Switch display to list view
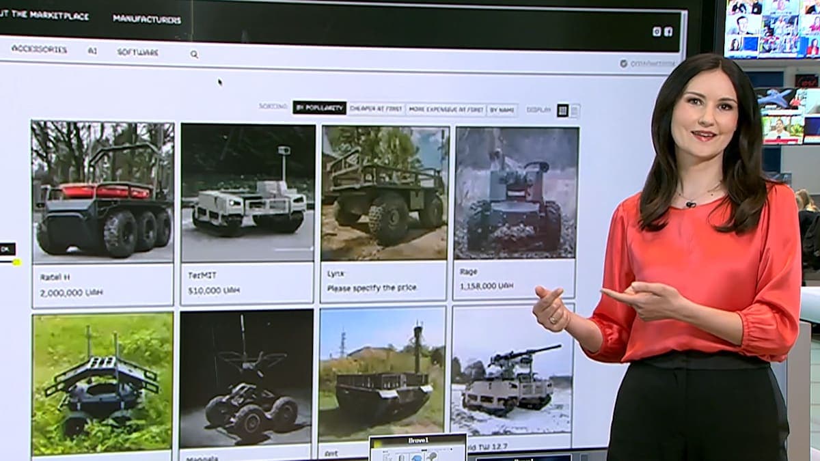Image resolution: width=820 pixels, height=461 pixels. coord(574,111)
